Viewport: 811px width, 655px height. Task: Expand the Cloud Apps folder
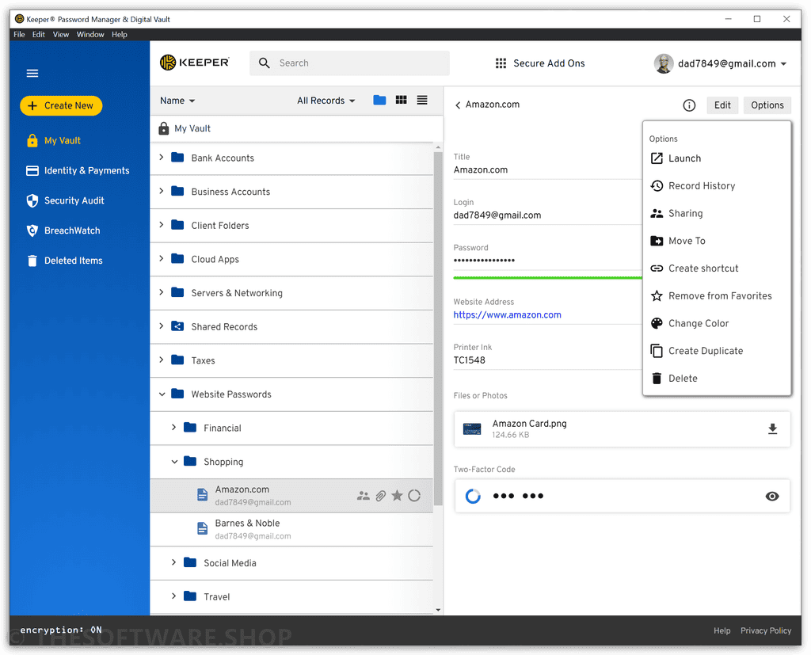coord(162,258)
